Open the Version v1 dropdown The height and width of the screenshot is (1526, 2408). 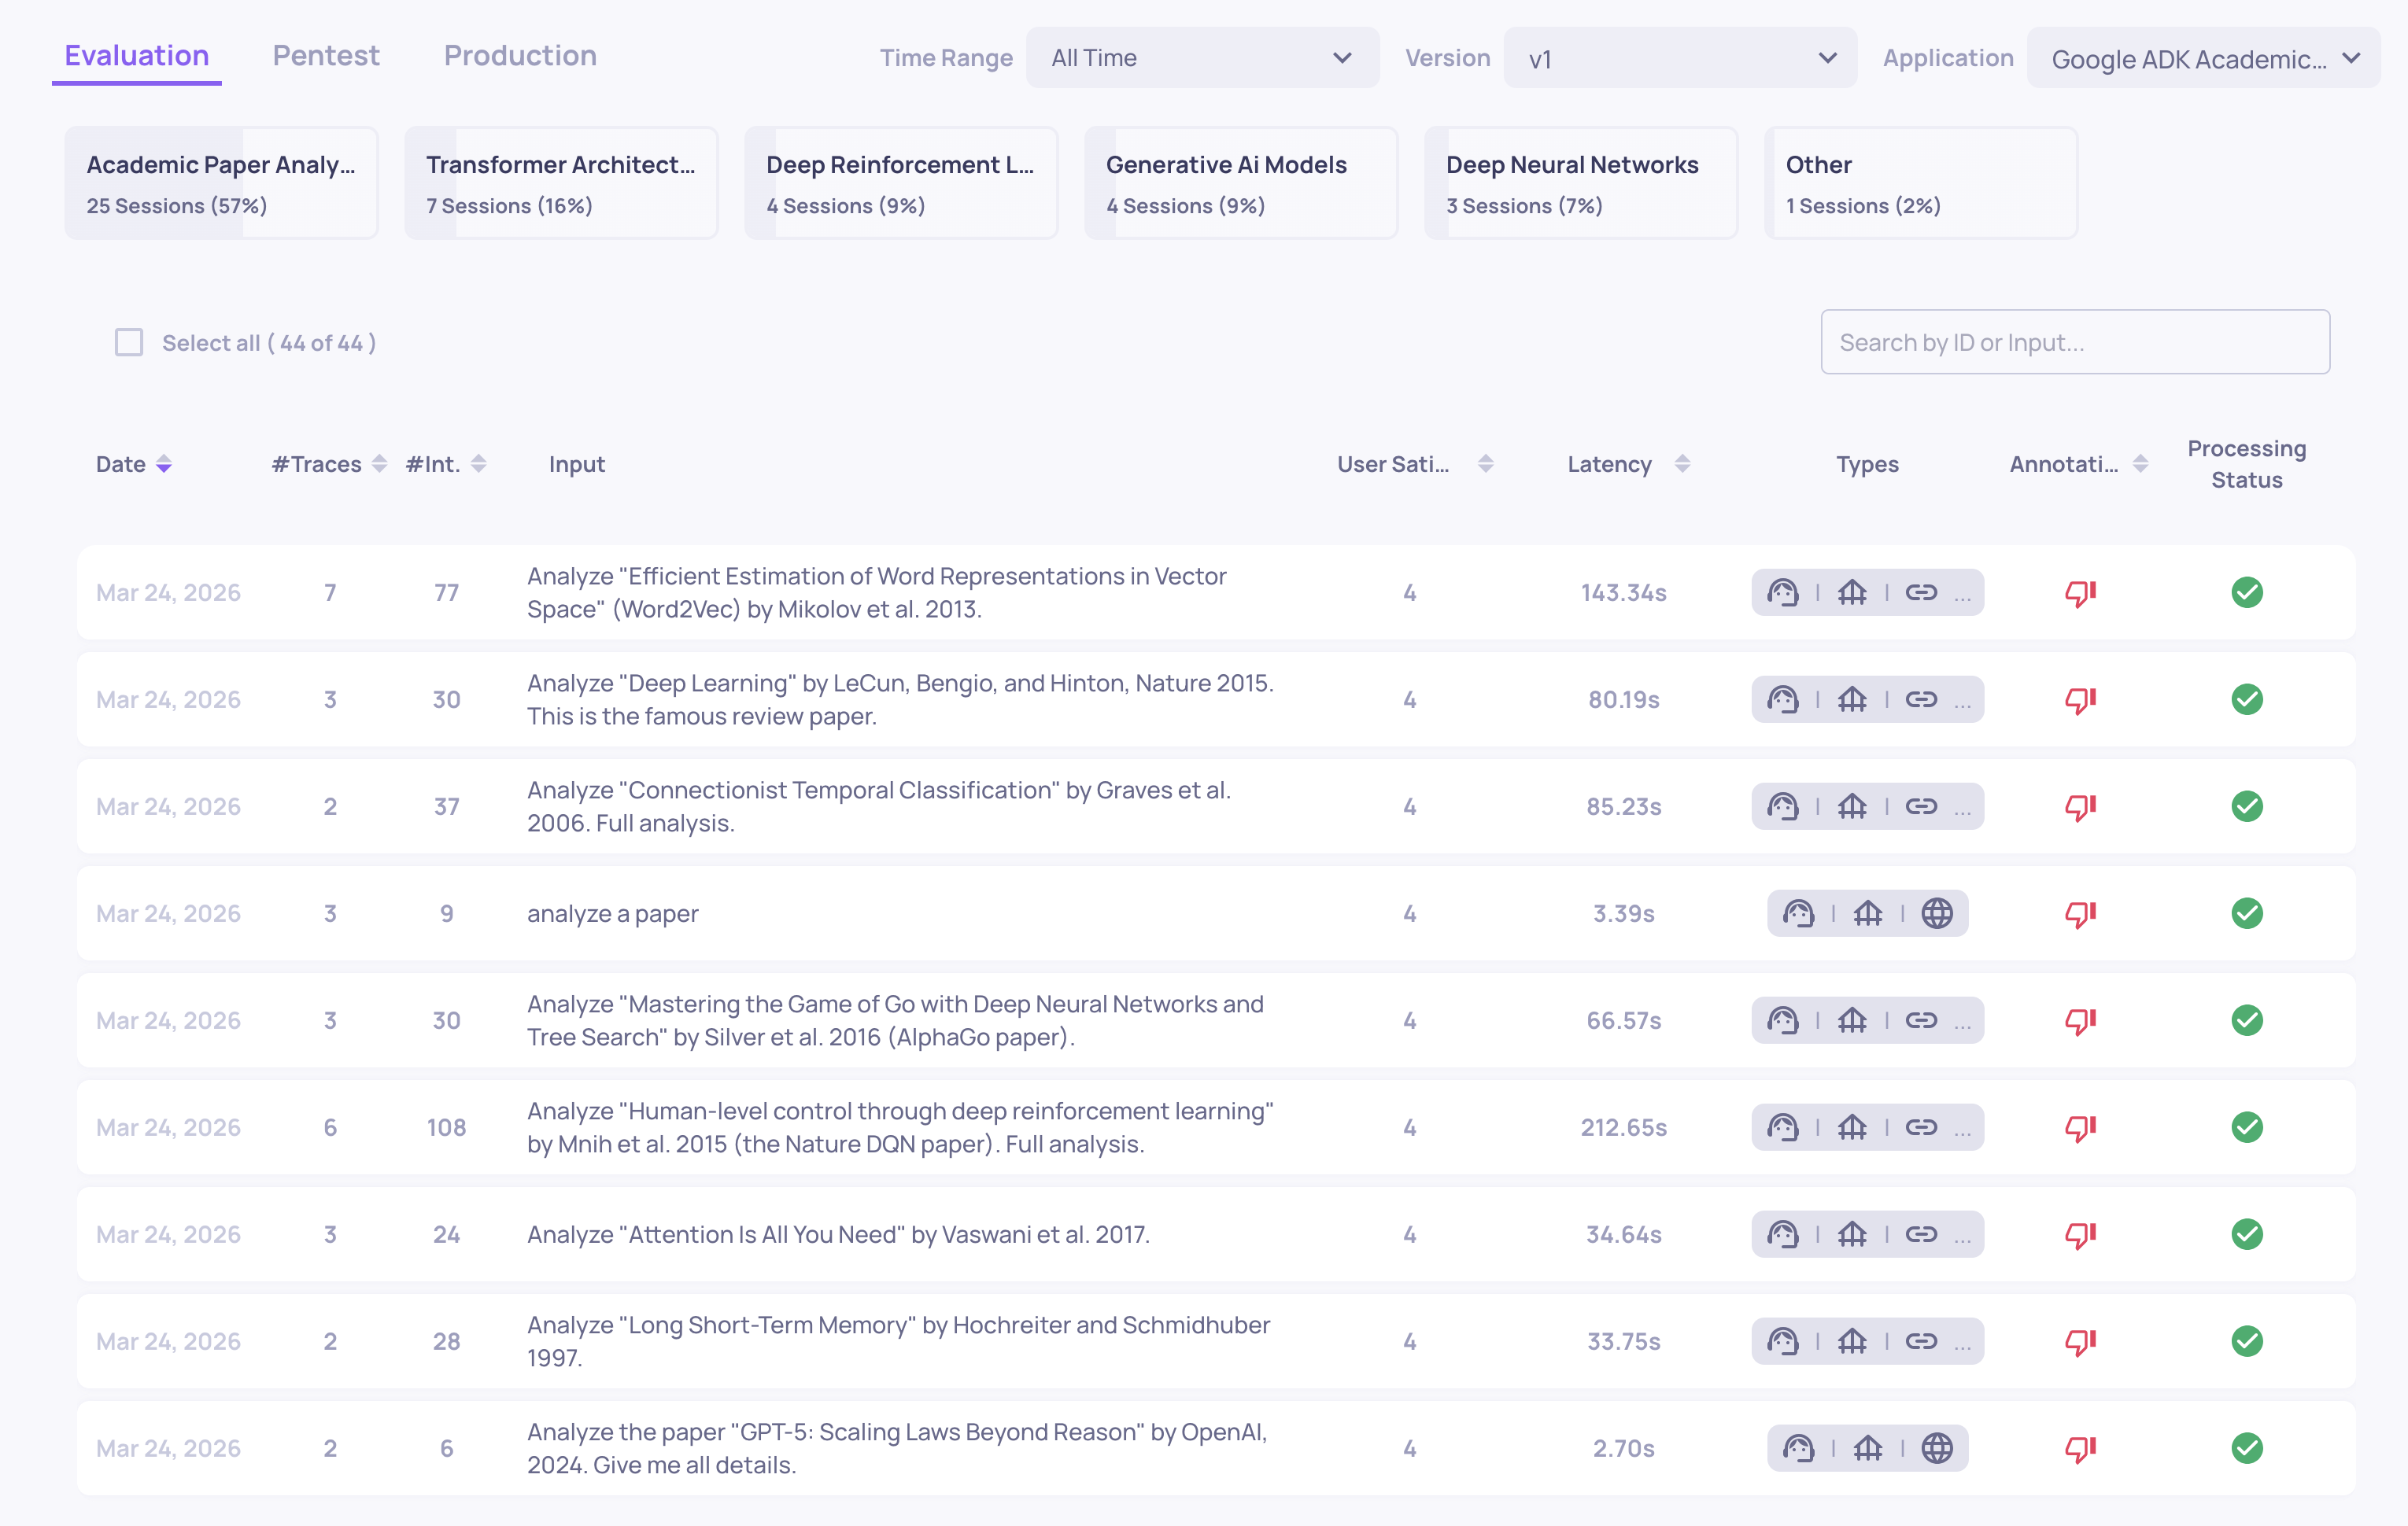[x=1679, y=58]
